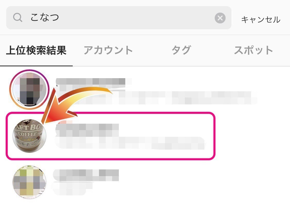Screen dimensions: 290x208
Task: Tap the third result's subtitle text
Action: click(72, 189)
